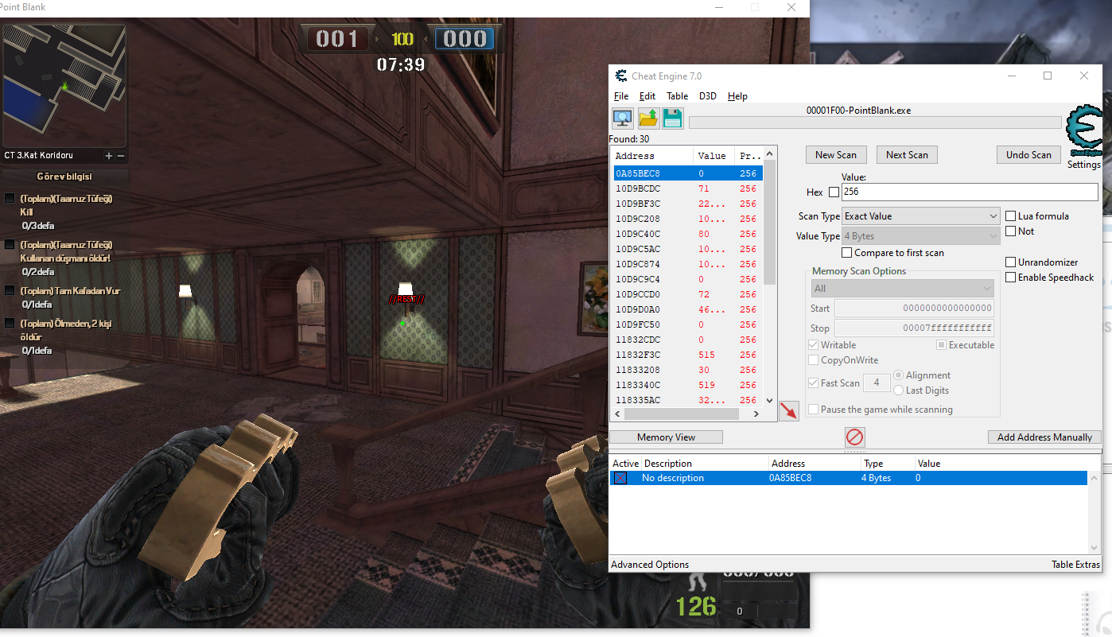The height and width of the screenshot is (637, 1112).
Task: Enable Compare to first scan
Action: pyautogui.click(x=847, y=253)
